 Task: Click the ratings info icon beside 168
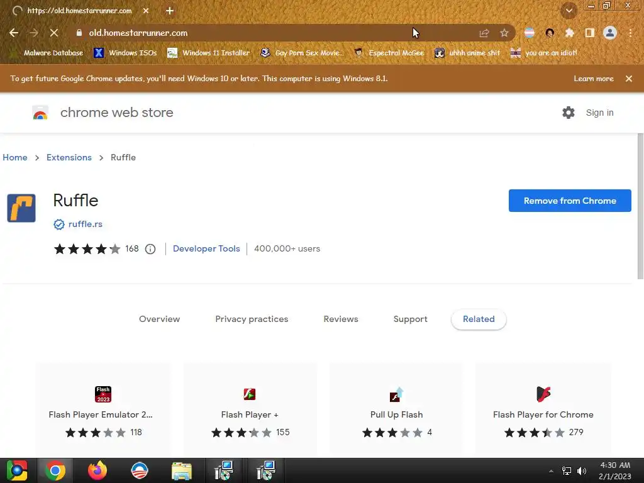tap(150, 249)
